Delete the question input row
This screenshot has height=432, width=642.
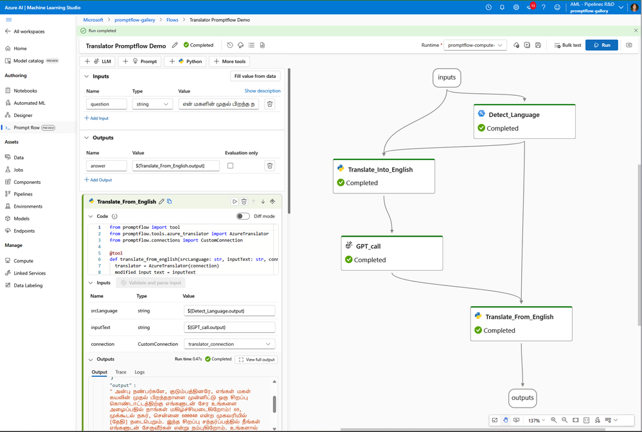coord(270,104)
